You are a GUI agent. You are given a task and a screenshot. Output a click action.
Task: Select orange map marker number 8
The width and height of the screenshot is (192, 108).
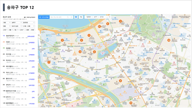[x=120, y=81]
